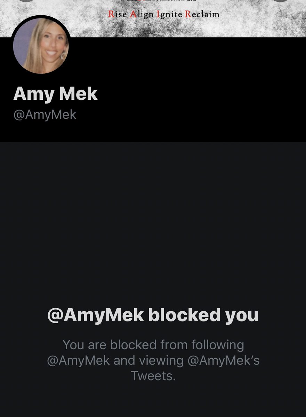This screenshot has height=417, width=306.
Task: Click the "@AmyMek's" mention before "Tweets"
Action: click(x=224, y=361)
